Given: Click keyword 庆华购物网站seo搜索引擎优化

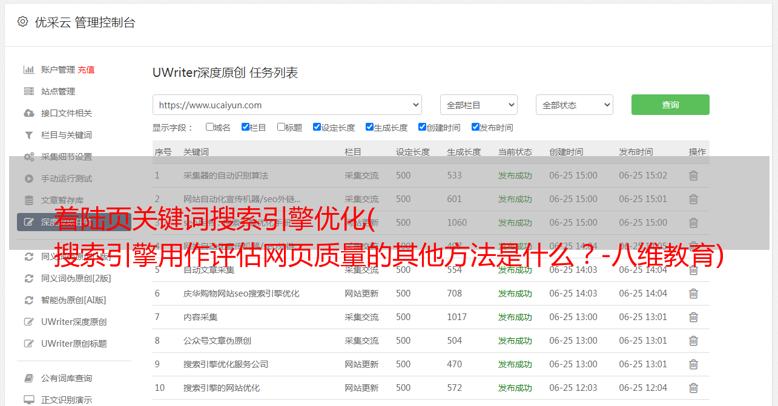Looking at the screenshot, I should (x=242, y=293).
